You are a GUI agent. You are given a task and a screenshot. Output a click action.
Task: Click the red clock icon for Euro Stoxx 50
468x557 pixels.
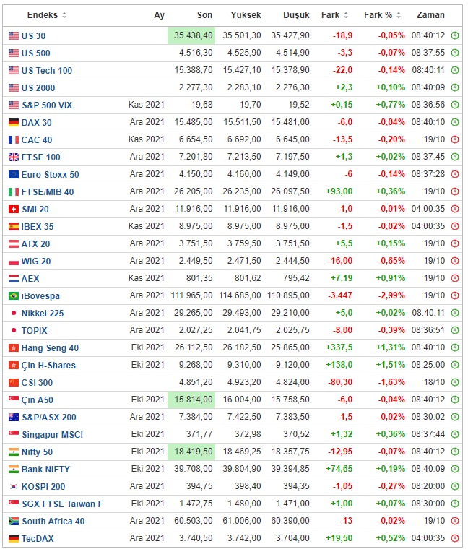pos(455,174)
